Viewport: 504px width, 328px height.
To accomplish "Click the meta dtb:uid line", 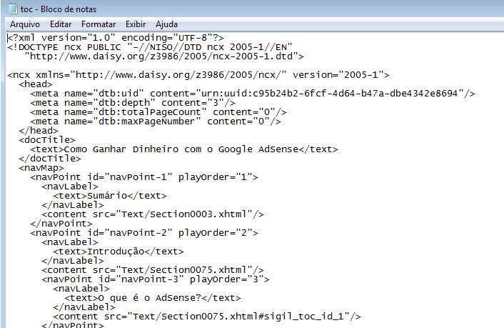I will [253, 94].
